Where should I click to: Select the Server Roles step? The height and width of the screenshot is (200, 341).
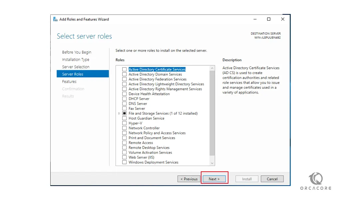click(83, 74)
